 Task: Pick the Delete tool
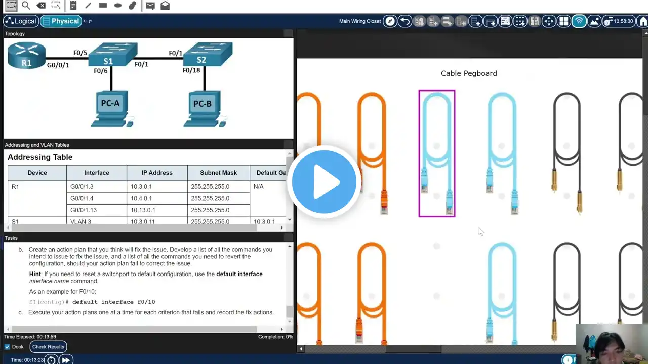41,6
